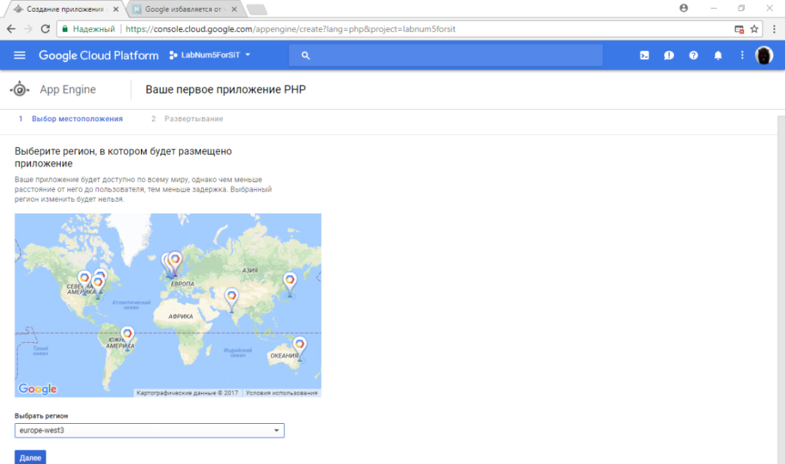Bookmark this page with star icon
This screenshot has width=785, height=464.
754,29
